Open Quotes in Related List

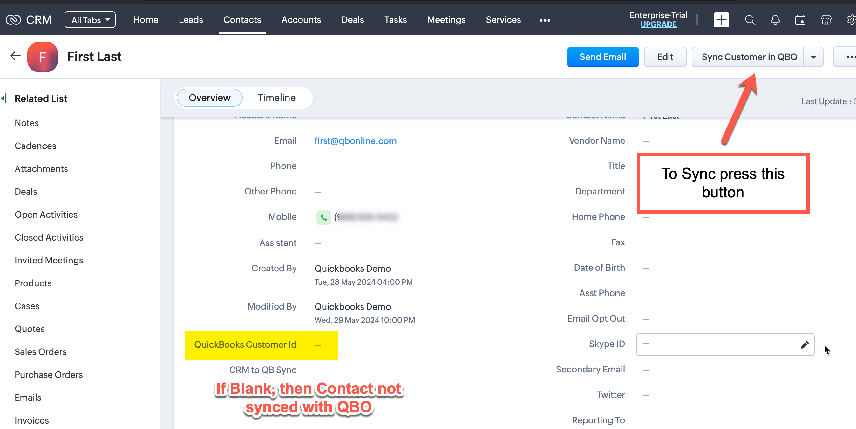click(x=30, y=329)
